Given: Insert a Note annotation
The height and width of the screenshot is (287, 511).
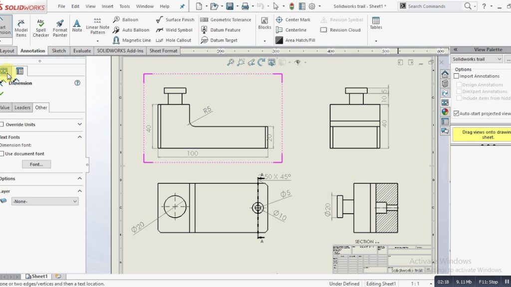Looking at the screenshot, I should pyautogui.click(x=77, y=26).
